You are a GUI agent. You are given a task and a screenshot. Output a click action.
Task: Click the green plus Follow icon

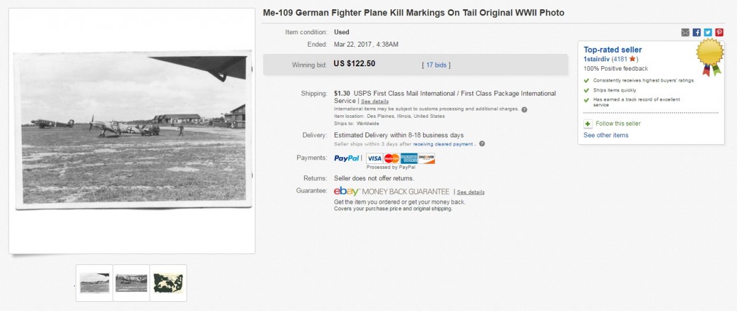click(588, 124)
